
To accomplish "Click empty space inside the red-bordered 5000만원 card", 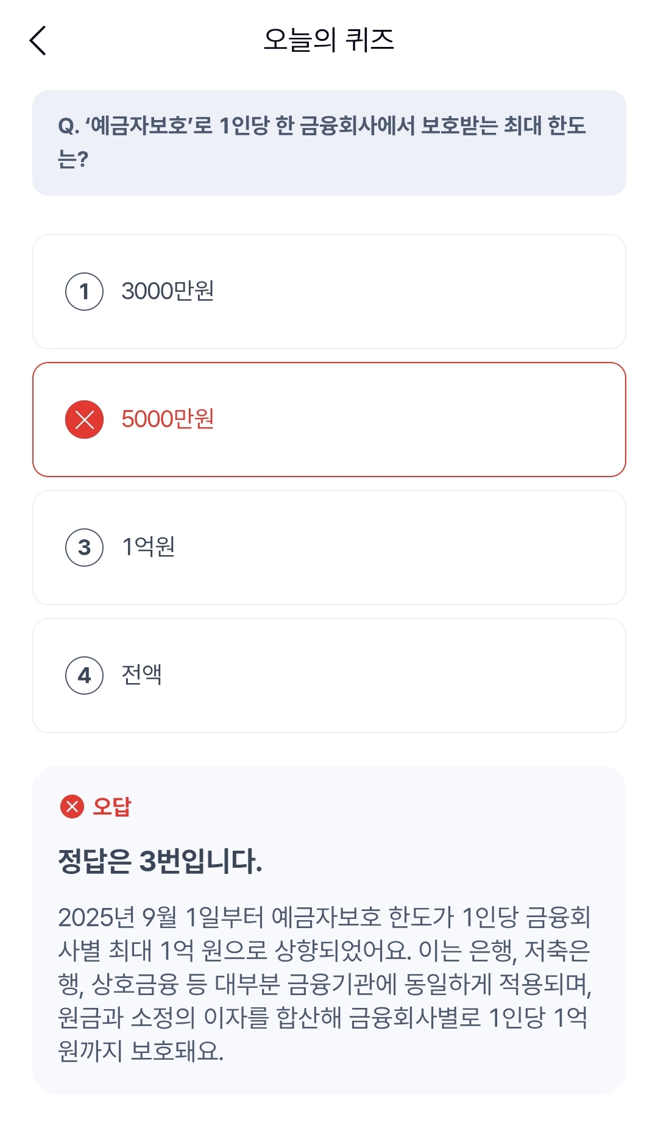I will click(426, 419).
